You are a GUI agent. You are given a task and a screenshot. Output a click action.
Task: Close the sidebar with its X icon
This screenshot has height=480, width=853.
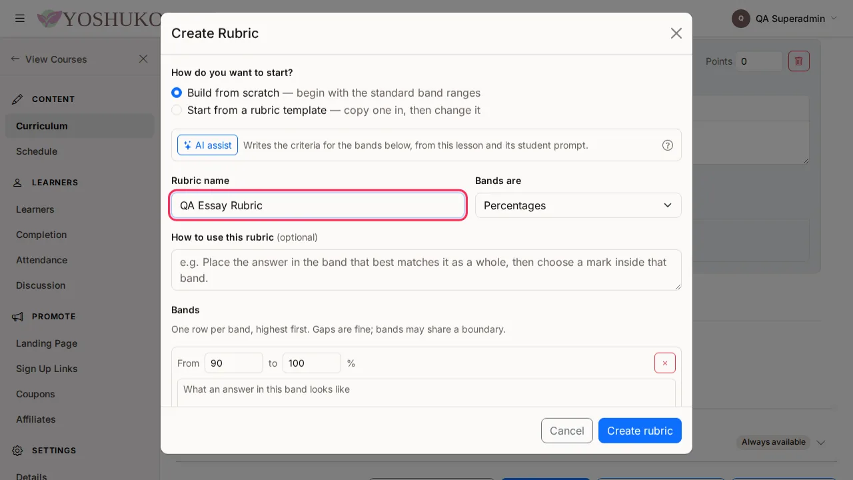[x=143, y=59]
